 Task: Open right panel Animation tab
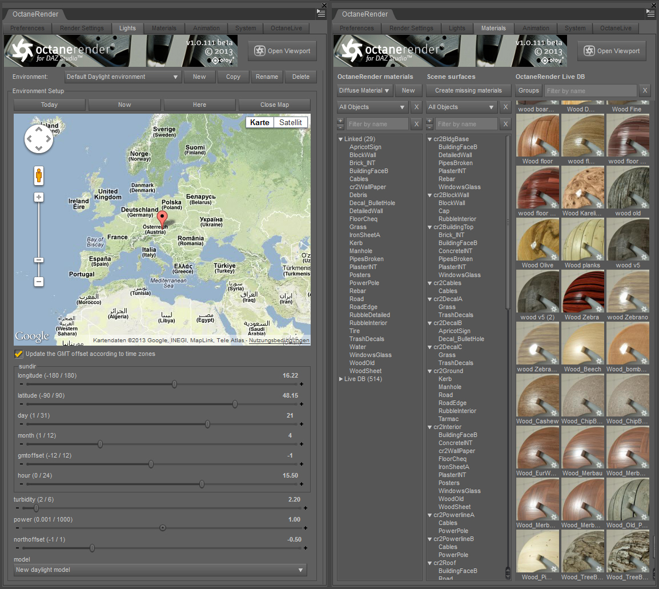tap(536, 28)
